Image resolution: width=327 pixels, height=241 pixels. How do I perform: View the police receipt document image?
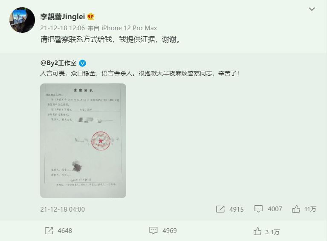click(83, 141)
